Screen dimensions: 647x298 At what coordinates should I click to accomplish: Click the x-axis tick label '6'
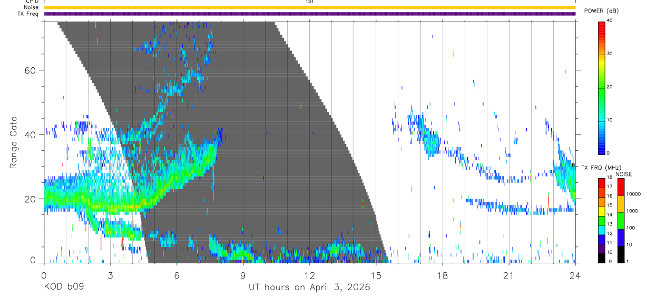tap(177, 276)
